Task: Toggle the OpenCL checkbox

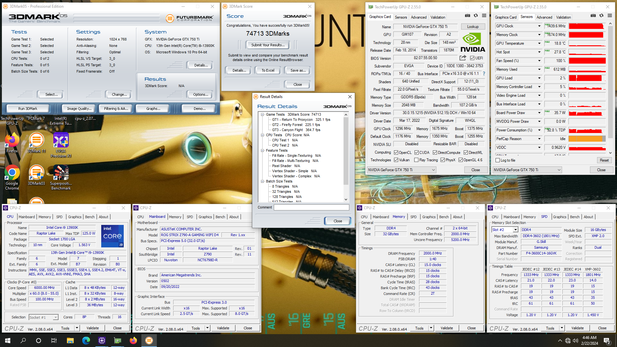Action: tap(396, 153)
